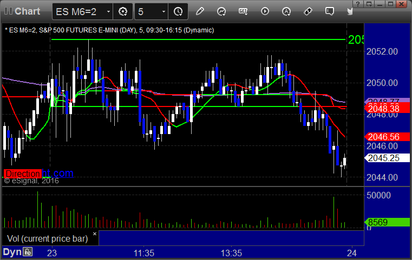Viewport: 412px width, 260px height.
Task: Open the time template clock icon
Action: pos(178,11)
